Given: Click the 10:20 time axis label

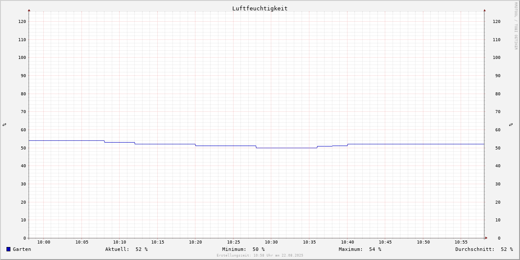Looking at the screenshot, I should pos(195,242).
